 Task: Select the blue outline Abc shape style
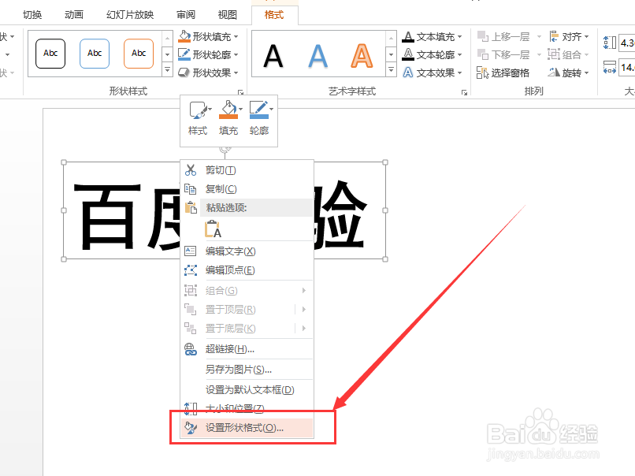(95, 54)
